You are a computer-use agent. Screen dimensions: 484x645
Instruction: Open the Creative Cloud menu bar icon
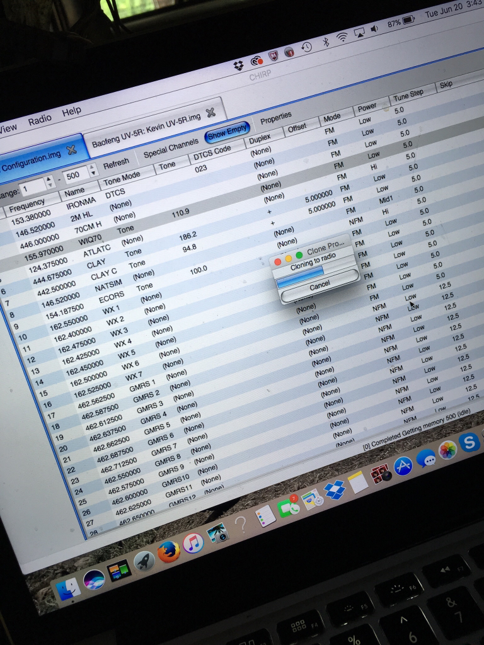[x=256, y=61]
